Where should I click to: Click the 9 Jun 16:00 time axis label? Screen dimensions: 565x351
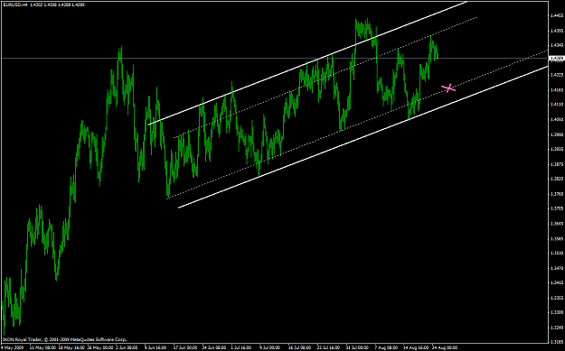pyautogui.click(x=155, y=347)
